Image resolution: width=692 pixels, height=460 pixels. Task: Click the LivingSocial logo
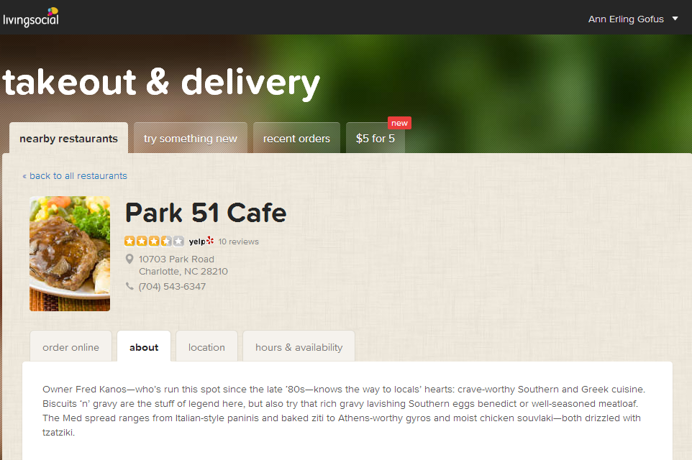[30, 18]
